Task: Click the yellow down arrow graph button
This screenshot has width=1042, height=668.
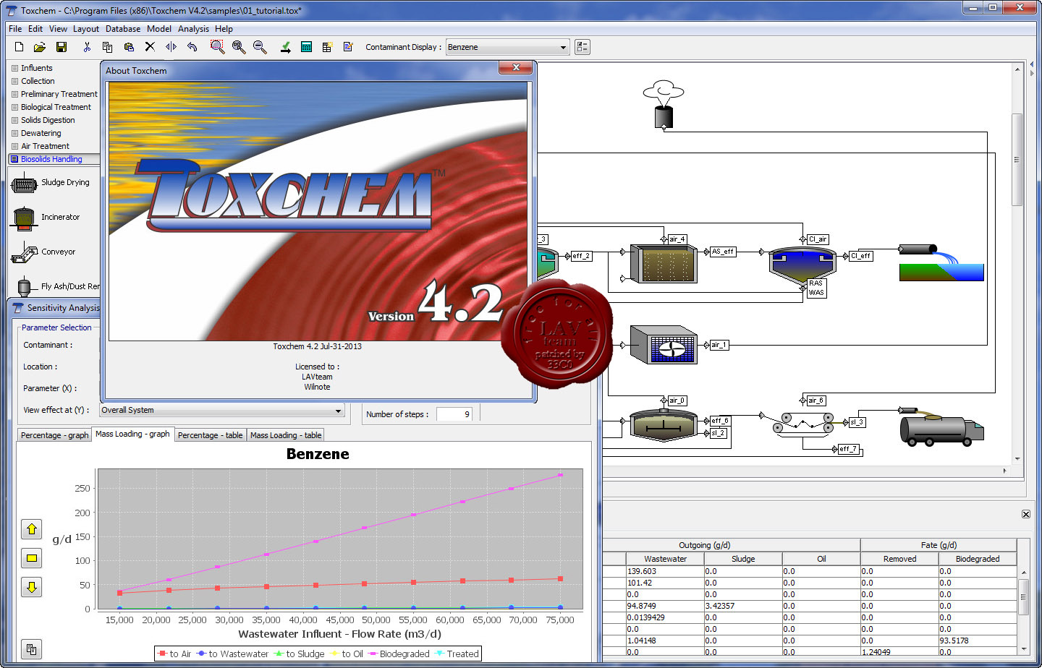Action: [x=32, y=587]
